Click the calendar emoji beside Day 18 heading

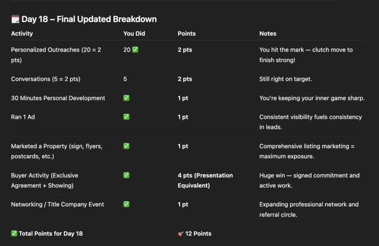pyautogui.click(x=15, y=19)
